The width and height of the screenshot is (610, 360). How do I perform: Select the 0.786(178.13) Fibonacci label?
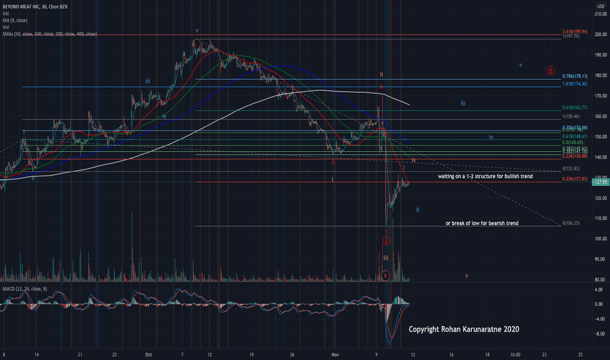(x=575, y=77)
